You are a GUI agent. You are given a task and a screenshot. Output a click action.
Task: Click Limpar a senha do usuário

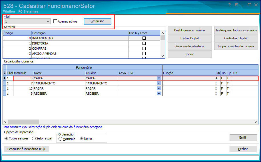(236, 46)
